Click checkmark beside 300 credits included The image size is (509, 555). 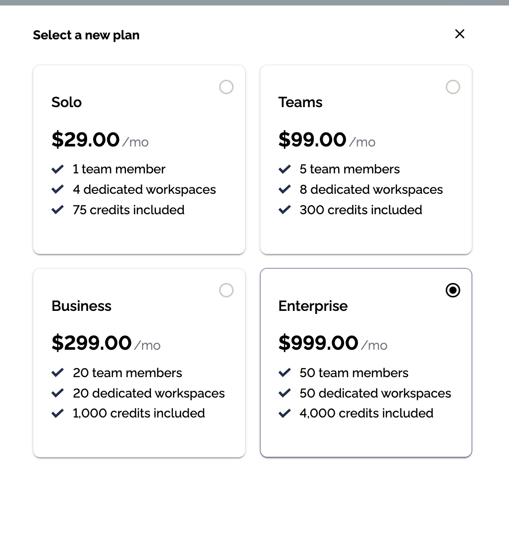coord(284,210)
